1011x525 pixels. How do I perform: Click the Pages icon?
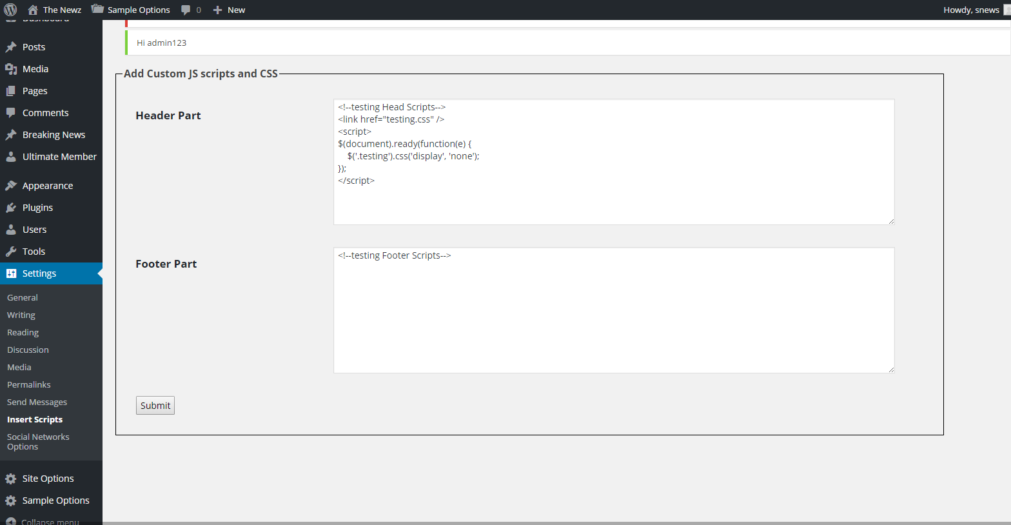pos(11,91)
